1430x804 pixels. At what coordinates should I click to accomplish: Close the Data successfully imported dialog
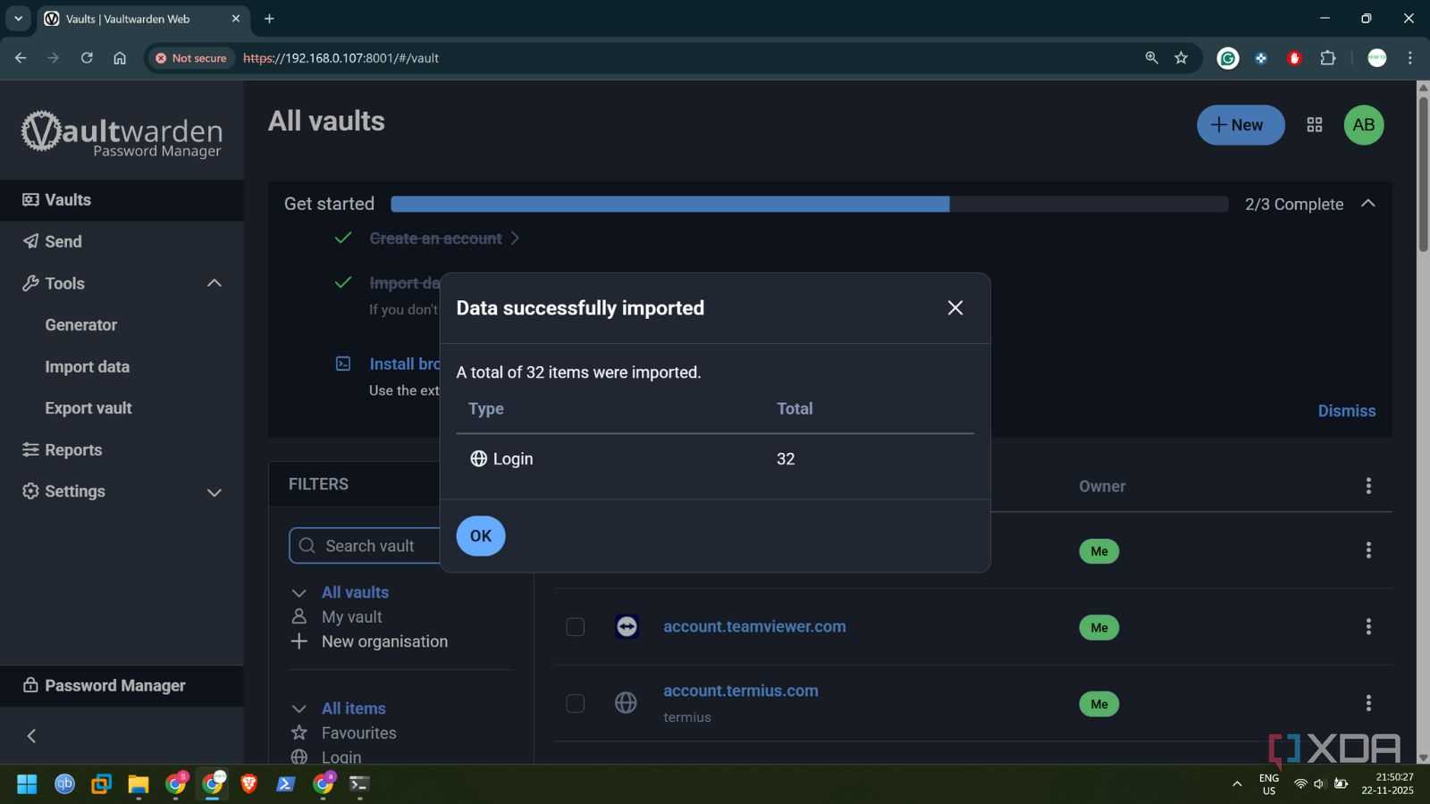pos(955,308)
